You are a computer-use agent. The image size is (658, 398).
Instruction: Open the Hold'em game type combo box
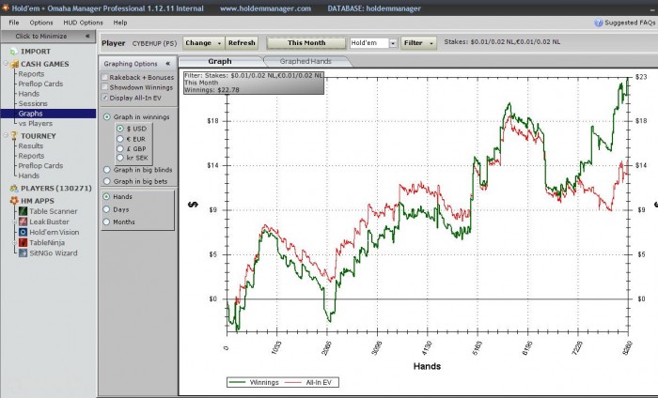[373, 43]
